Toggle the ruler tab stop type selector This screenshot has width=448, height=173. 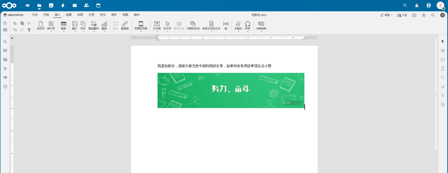[x=12, y=38]
